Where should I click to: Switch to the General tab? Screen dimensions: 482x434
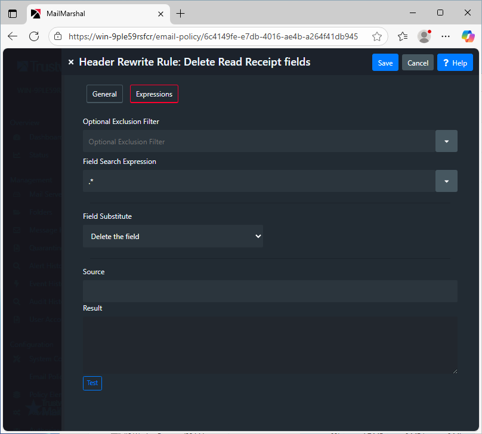pyautogui.click(x=104, y=94)
